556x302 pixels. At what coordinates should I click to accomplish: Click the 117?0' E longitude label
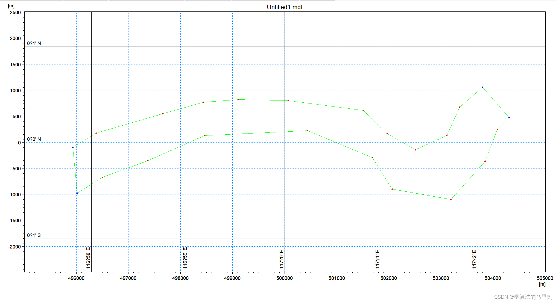(x=282, y=259)
